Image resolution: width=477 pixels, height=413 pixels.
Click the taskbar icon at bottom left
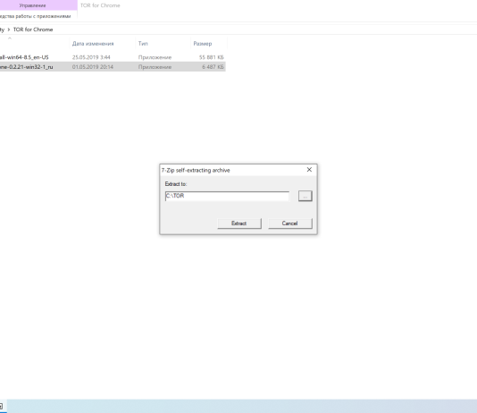pyautogui.click(x=2, y=407)
